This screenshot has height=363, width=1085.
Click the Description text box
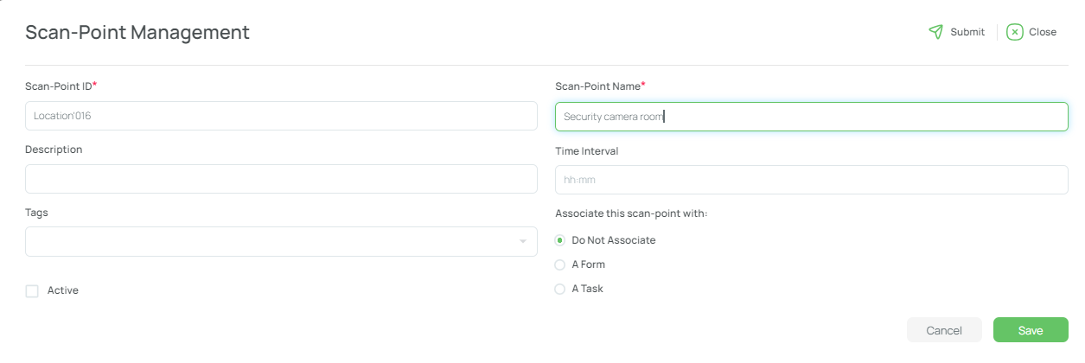(x=281, y=179)
